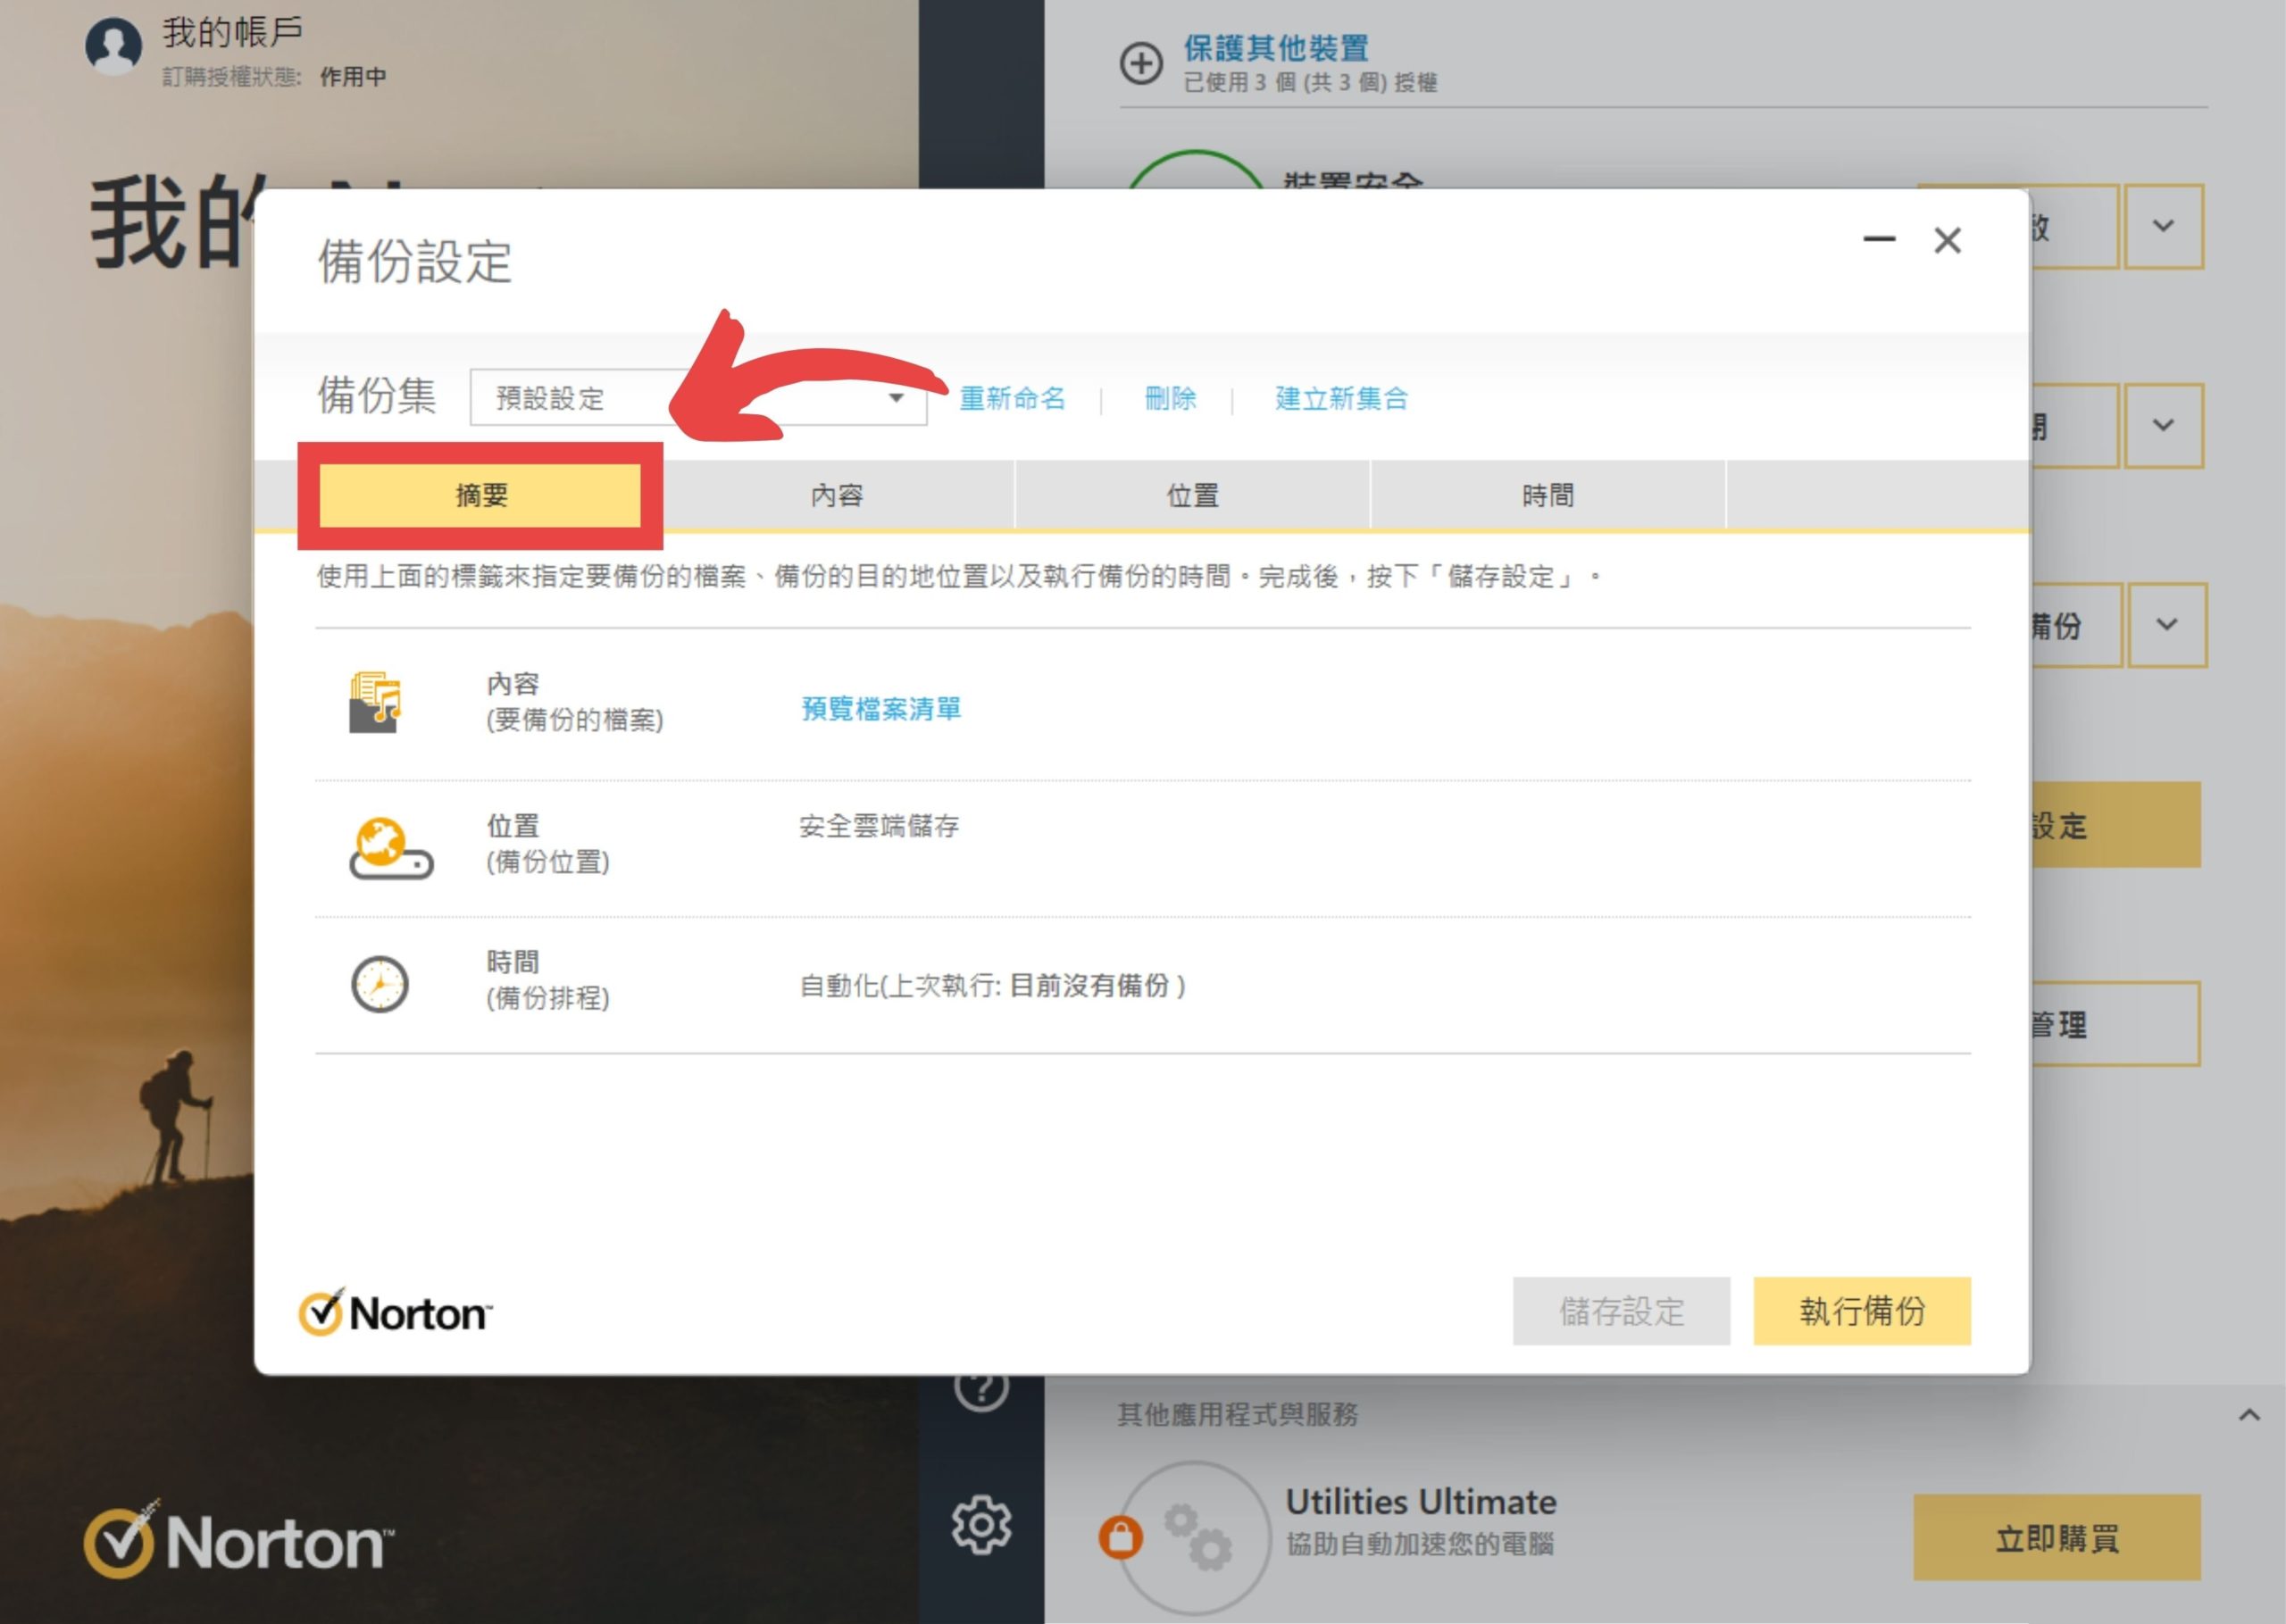Click the 執行備份 run backup button
The height and width of the screenshot is (1624, 2286).
1862,1311
